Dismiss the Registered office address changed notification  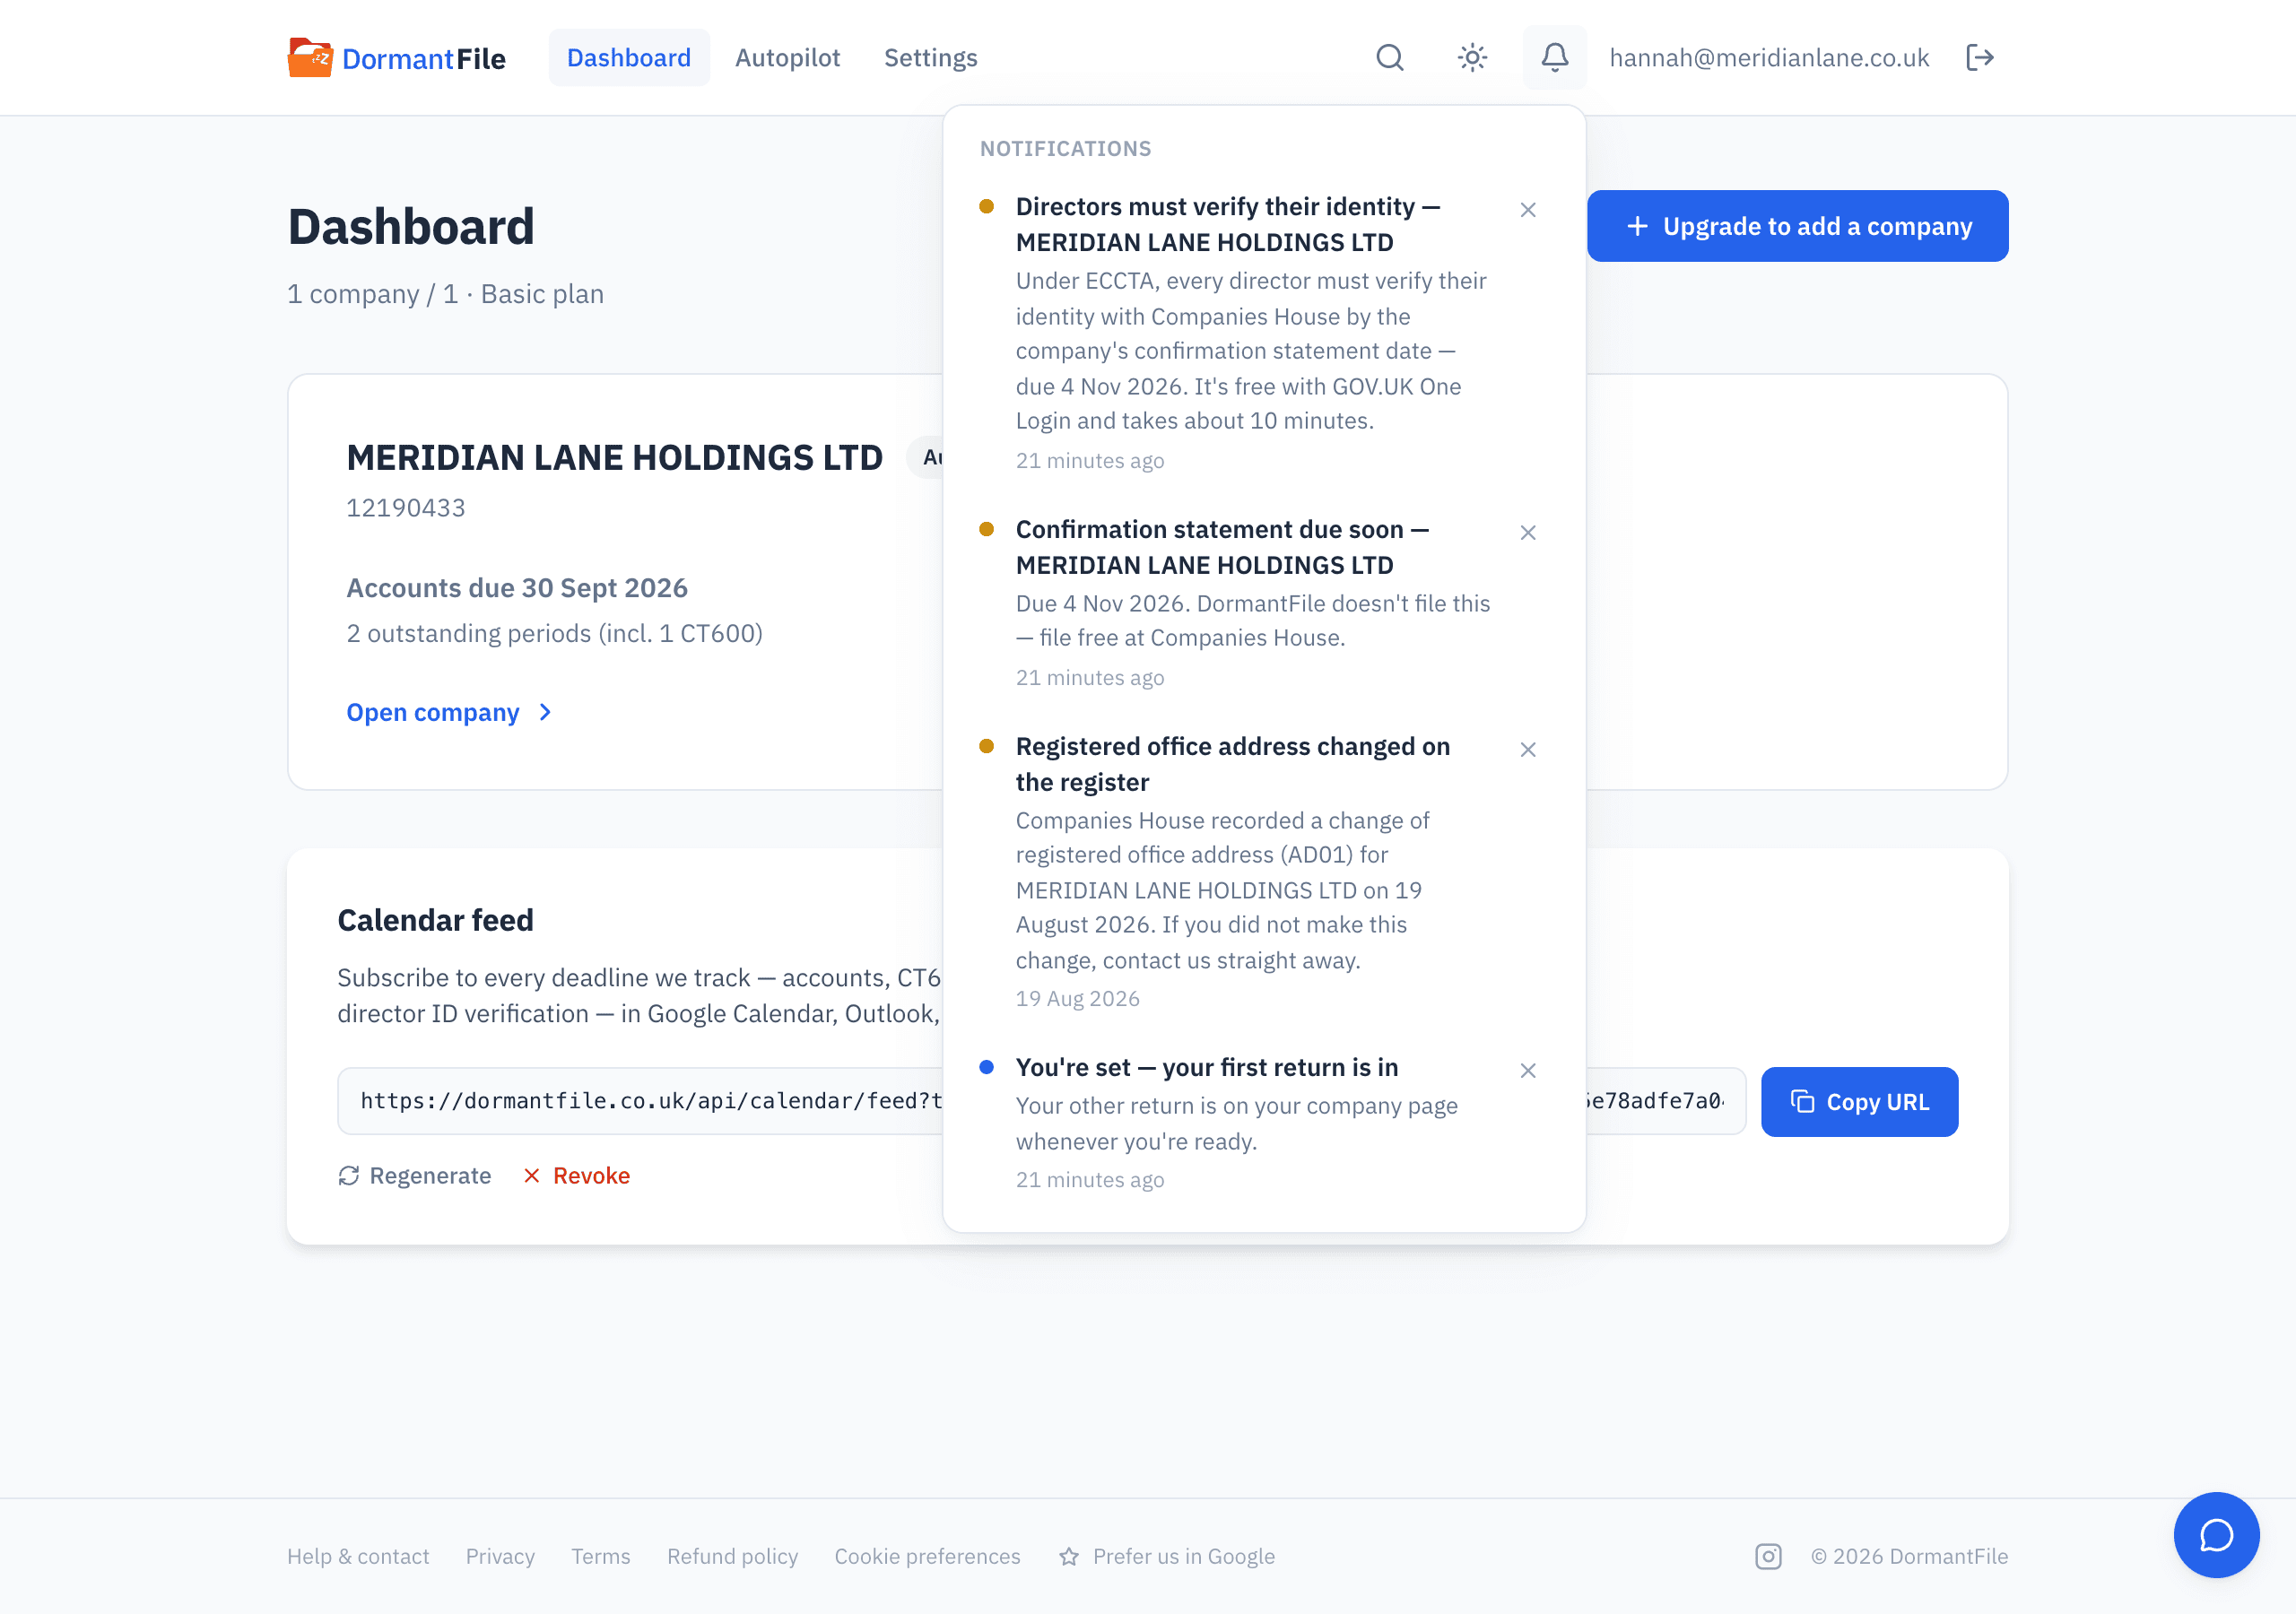click(x=1528, y=750)
